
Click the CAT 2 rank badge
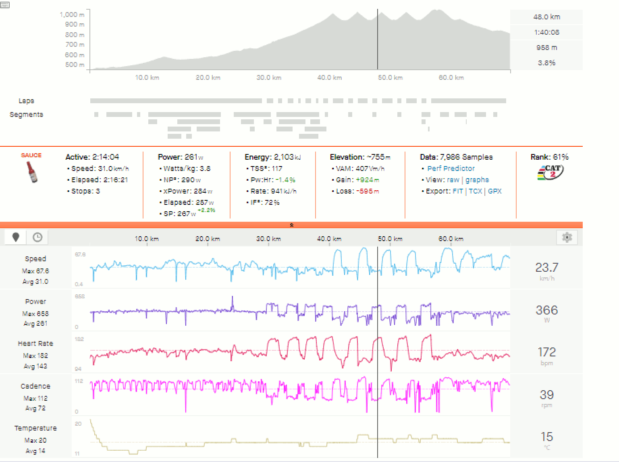point(550,172)
